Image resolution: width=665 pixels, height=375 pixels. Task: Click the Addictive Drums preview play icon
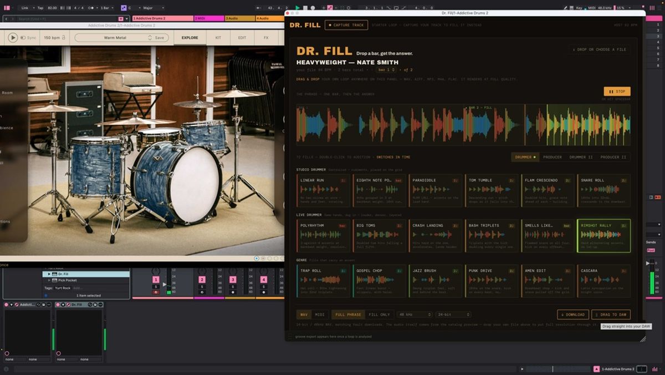(13, 38)
